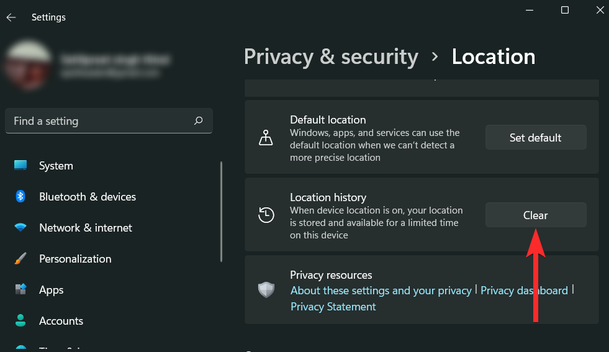Click the Location history clock icon
609x352 pixels.
266,215
